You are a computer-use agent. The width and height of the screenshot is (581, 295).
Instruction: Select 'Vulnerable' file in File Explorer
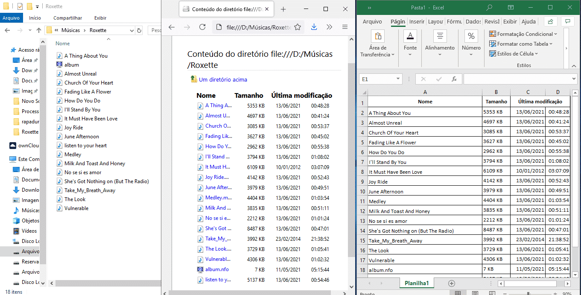(x=76, y=208)
